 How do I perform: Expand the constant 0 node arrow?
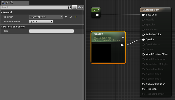pos(98,9)
